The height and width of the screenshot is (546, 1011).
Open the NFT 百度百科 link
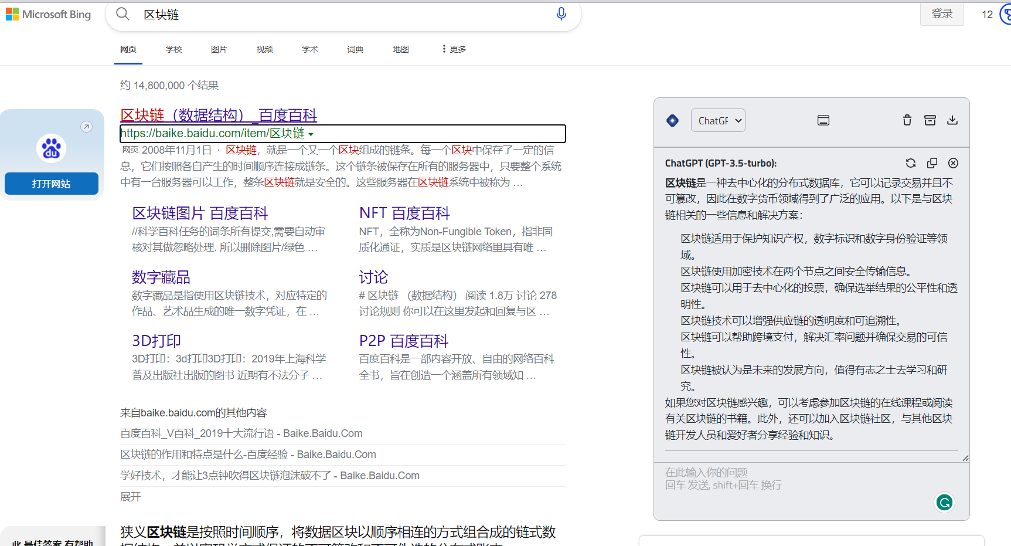coord(404,213)
